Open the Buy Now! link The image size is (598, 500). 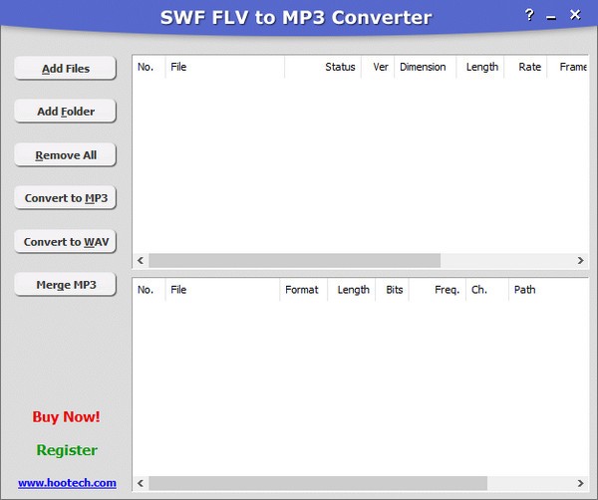coord(66,416)
